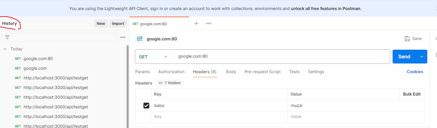
Task: Open the Cookies link
Action: pos(415,72)
